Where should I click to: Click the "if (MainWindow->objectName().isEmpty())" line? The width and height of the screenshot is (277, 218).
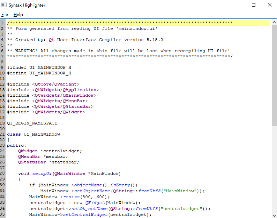click(x=83, y=185)
